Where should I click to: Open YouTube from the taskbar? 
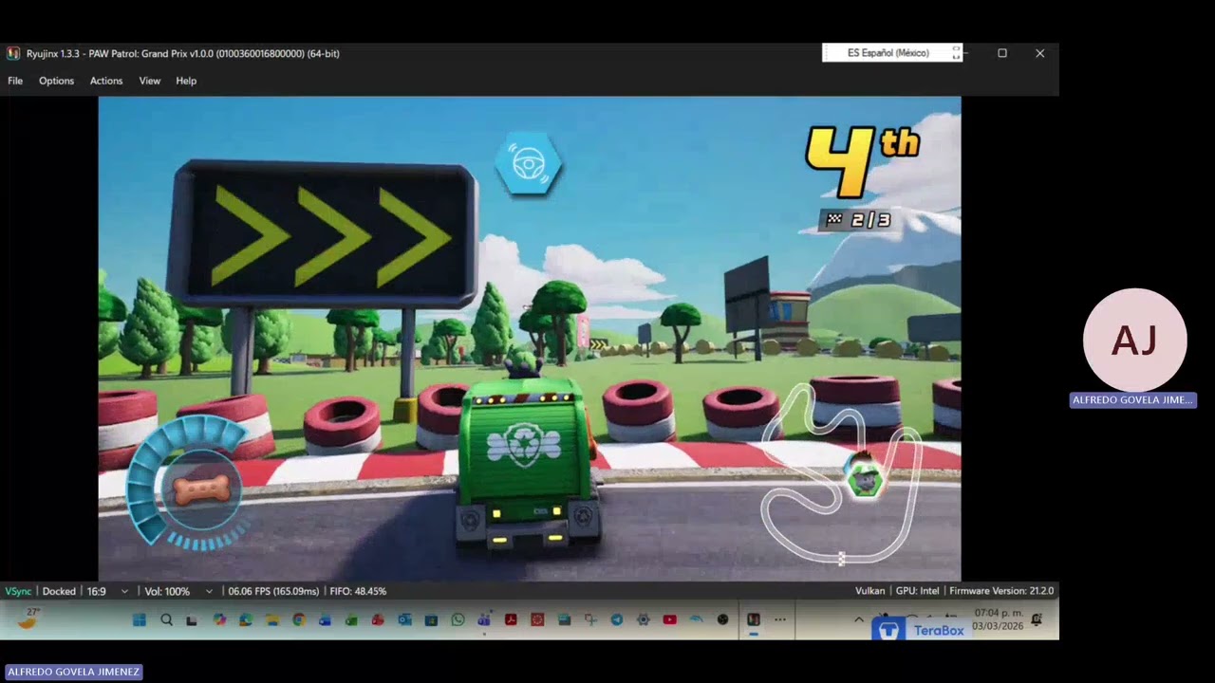tap(669, 619)
